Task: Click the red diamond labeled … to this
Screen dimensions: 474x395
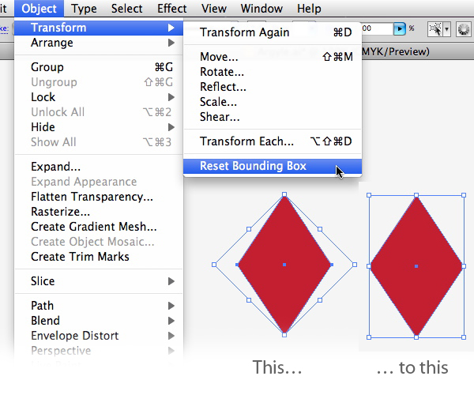Action: tap(416, 266)
